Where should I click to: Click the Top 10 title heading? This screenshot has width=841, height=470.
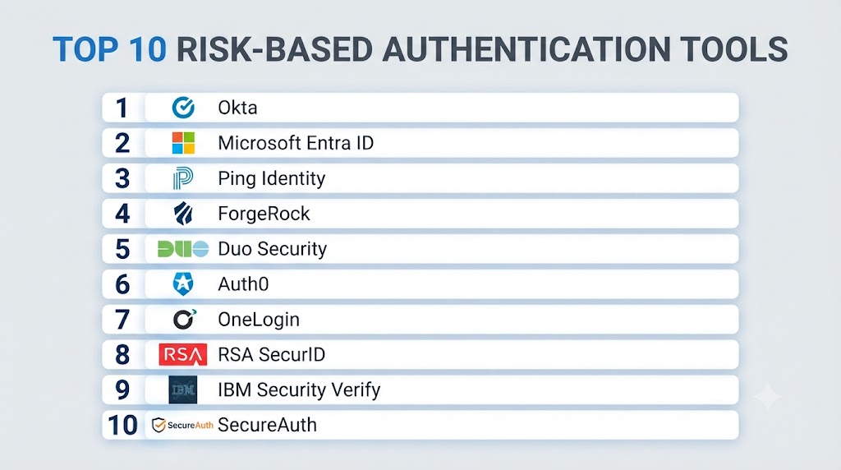[420, 49]
